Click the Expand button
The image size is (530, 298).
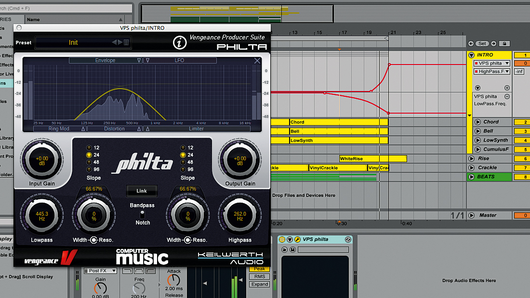pyautogui.click(x=260, y=284)
